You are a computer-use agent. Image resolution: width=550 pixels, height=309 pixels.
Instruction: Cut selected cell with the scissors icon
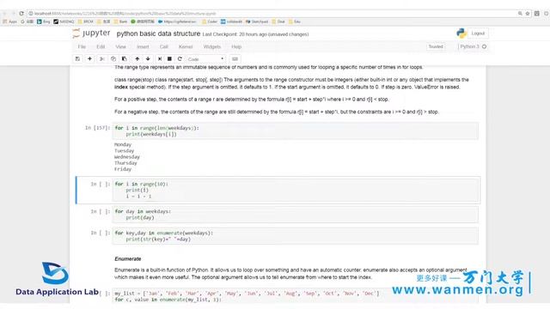(102, 59)
